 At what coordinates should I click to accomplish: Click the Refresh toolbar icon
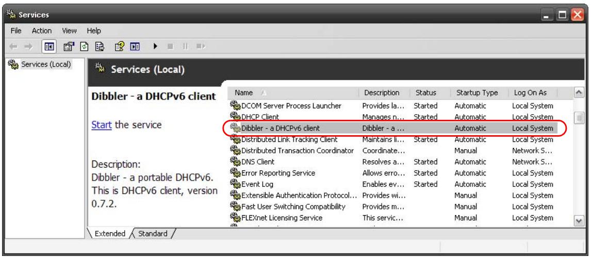tap(85, 46)
